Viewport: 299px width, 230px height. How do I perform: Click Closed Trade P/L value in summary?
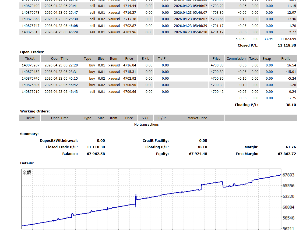[96, 147]
